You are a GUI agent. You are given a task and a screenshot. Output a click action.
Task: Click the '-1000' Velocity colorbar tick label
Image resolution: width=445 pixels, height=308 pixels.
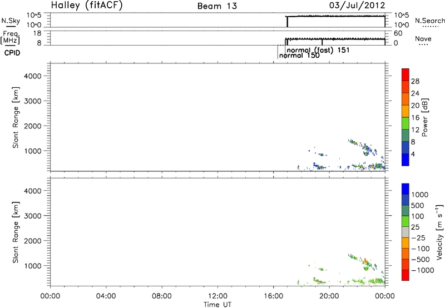(x=423, y=270)
